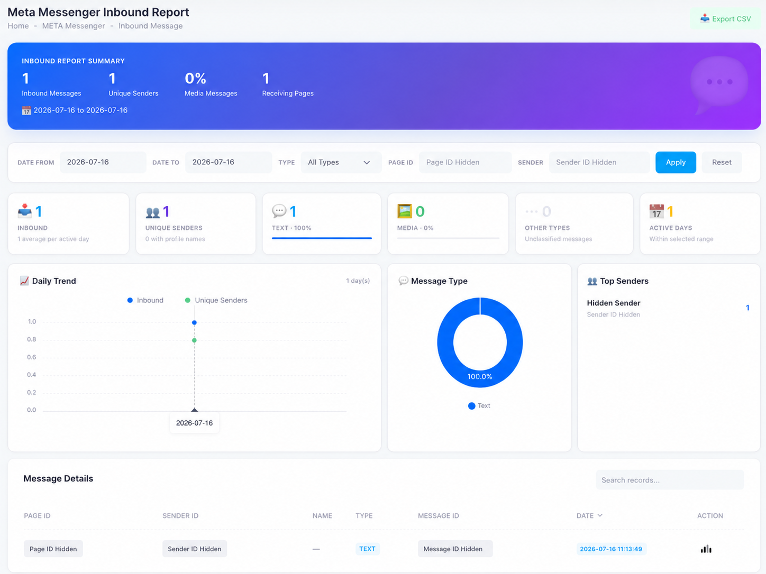Click the calendar icon in the Active Days card
Viewport: 766px width, 574px height.
[656, 211]
